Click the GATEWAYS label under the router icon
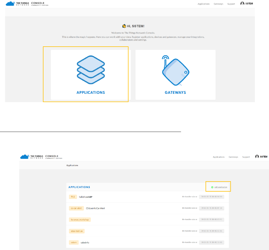The image size is (269, 250). (175, 92)
